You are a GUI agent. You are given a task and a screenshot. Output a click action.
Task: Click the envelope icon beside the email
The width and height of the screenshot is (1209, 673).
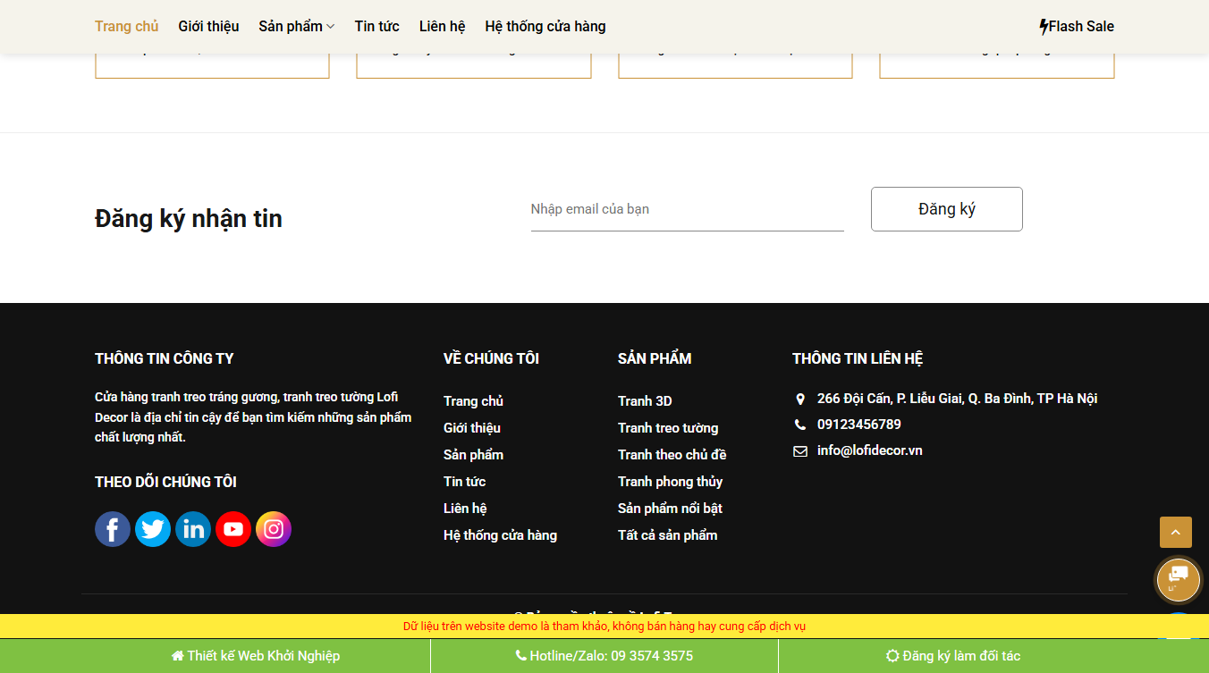click(800, 451)
